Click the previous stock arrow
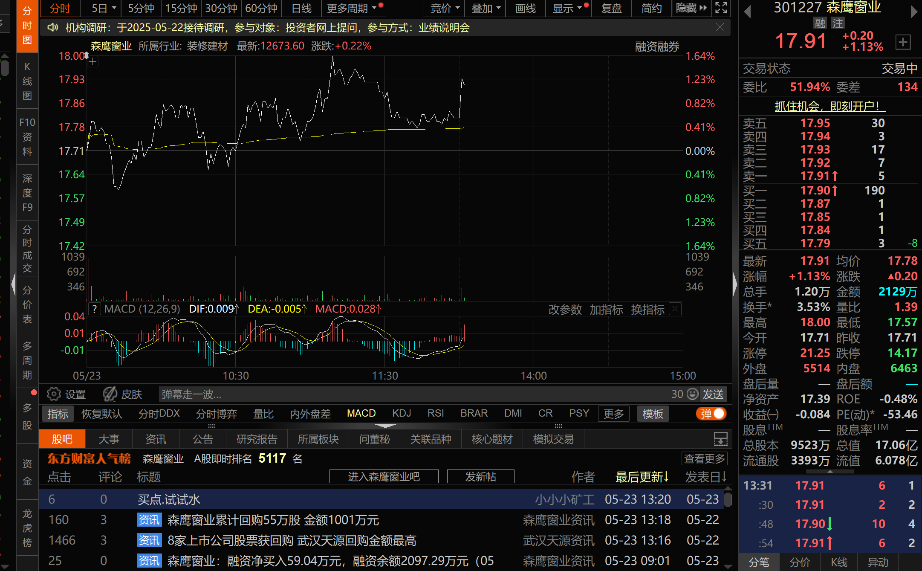 (747, 12)
